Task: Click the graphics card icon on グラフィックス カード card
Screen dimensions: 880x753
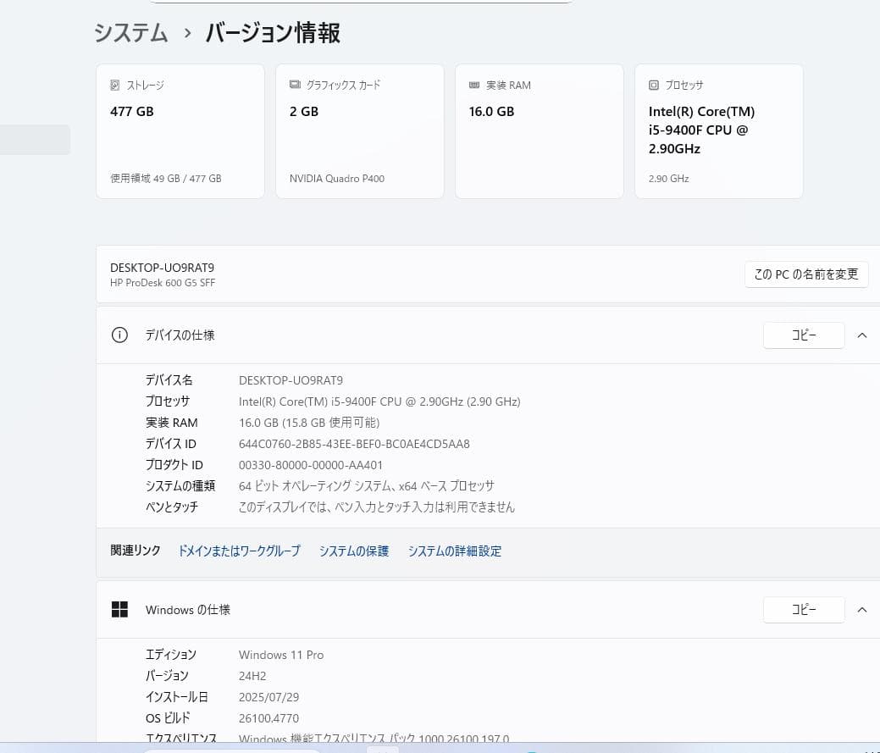Action: 294,85
